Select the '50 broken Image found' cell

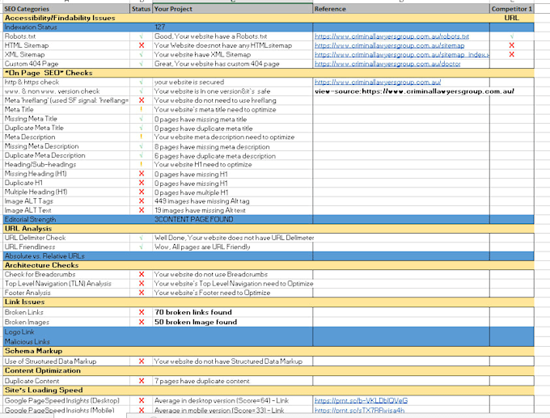(x=233, y=322)
